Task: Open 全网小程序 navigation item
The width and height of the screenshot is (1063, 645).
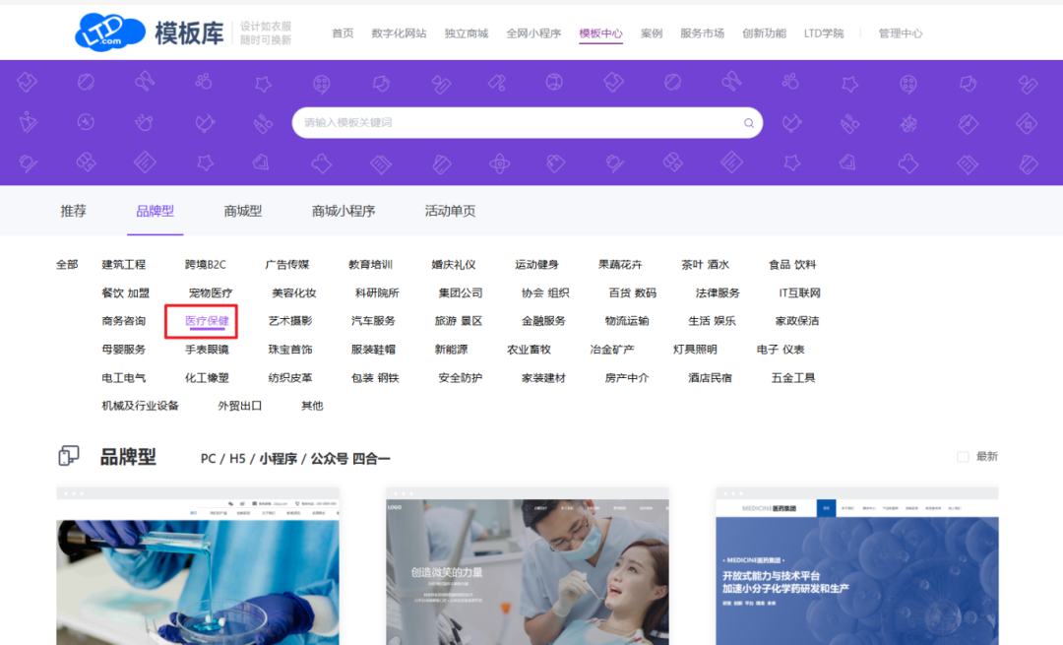Action: click(x=532, y=33)
